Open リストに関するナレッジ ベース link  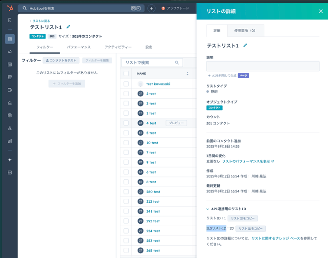[276, 238]
